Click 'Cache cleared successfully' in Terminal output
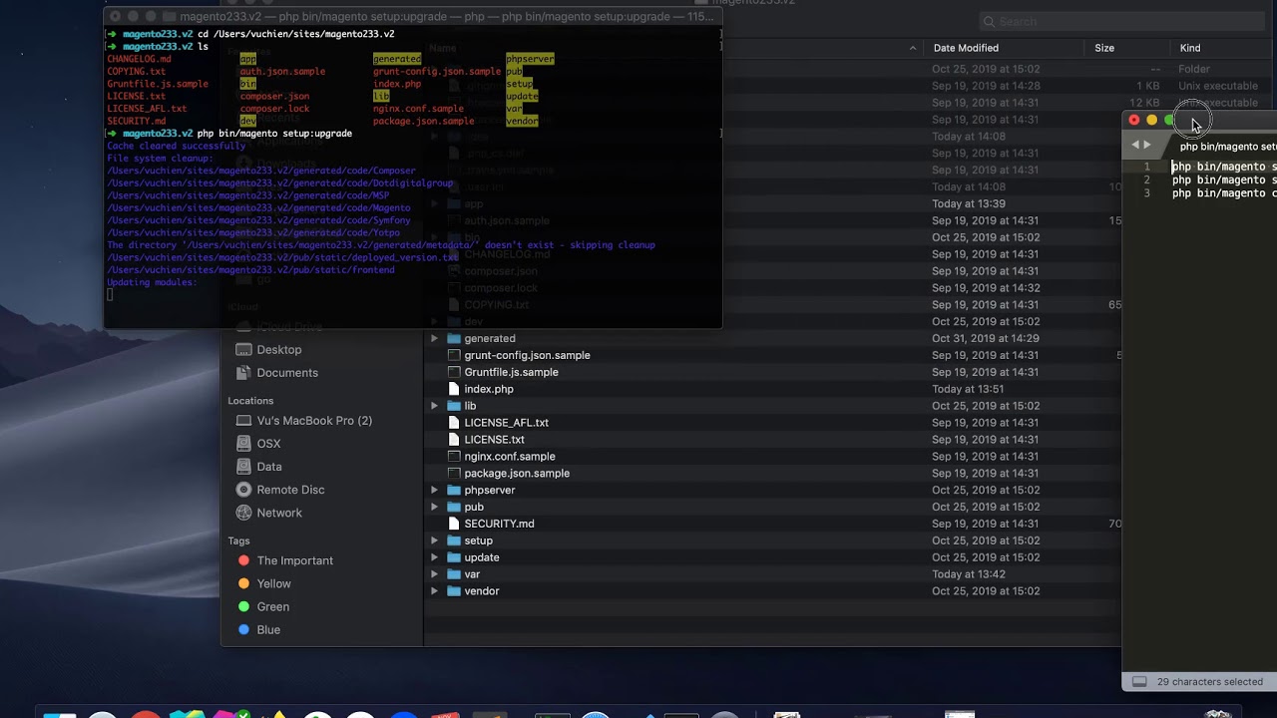 (x=176, y=146)
